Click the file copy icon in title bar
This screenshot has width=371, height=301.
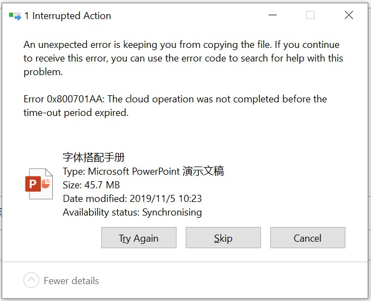pyautogui.click(x=15, y=16)
